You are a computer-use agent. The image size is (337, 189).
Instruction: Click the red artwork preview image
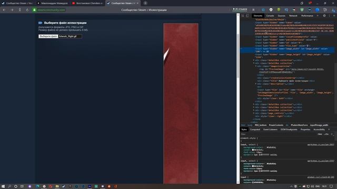tap(181, 103)
